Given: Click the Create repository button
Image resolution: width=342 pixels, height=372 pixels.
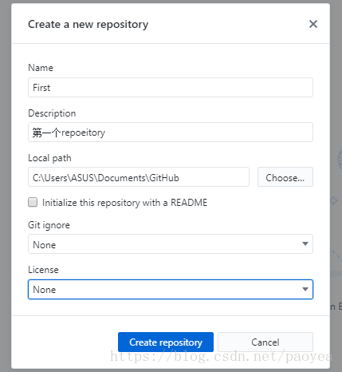Looking at the screenshot, I should coord(166,342).
